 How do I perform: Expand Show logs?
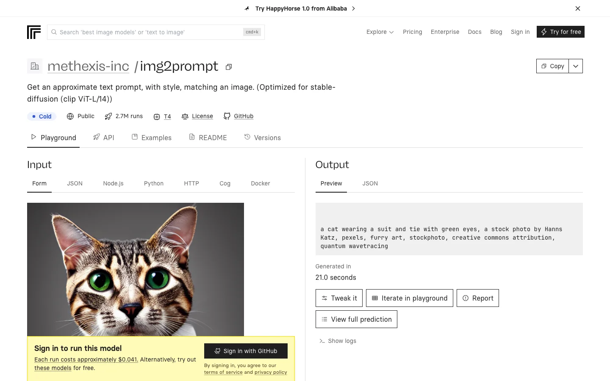point(338,341)
